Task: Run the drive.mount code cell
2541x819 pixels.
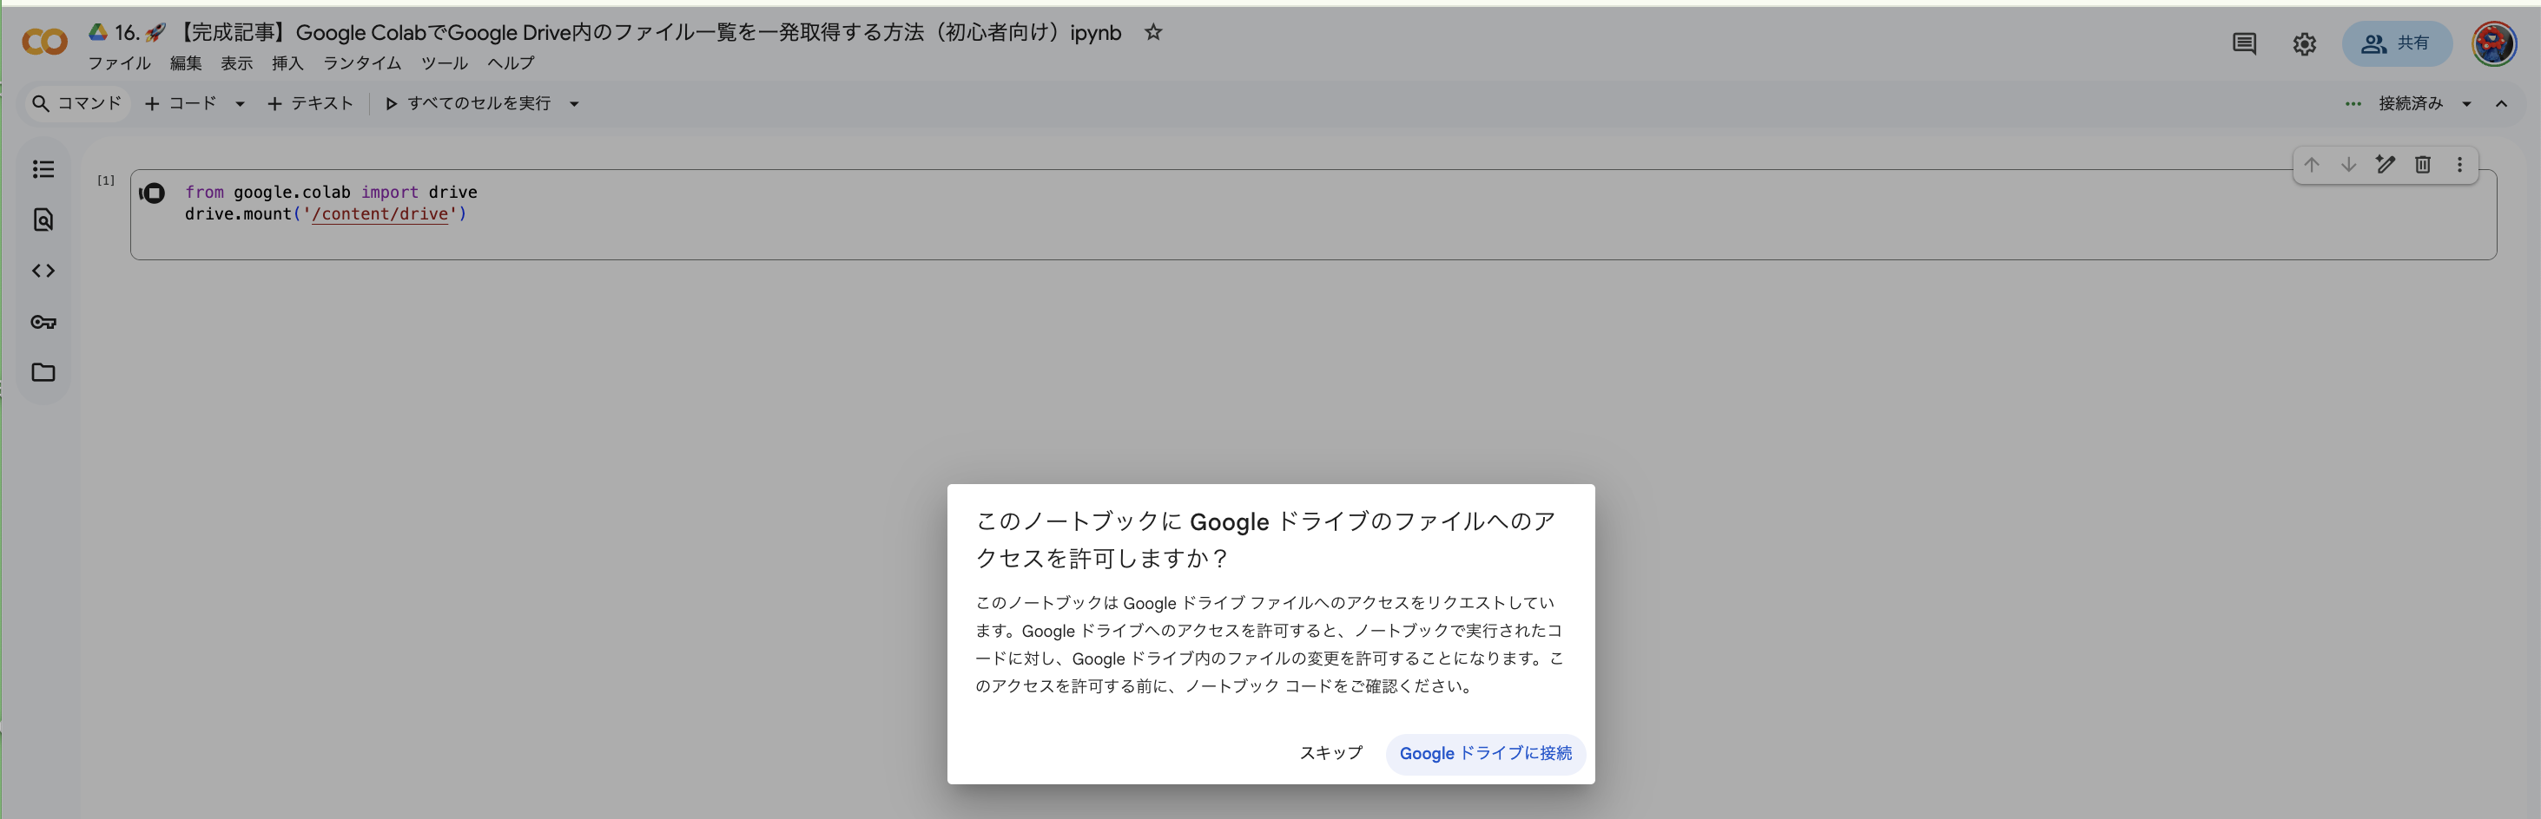Action: [x=153, y=193]
